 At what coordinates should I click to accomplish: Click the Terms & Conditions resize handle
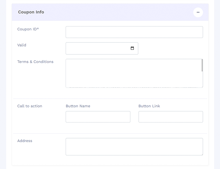(x=202, y=86)
